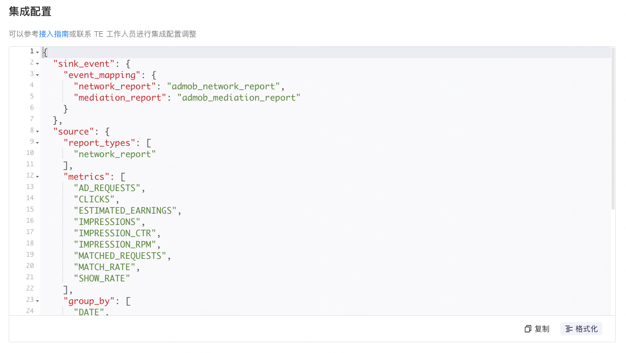Collapse the event_mapping fold arrow on line 3
The width and height of the screenshot is (626, 353).
[x=37, y=75]
